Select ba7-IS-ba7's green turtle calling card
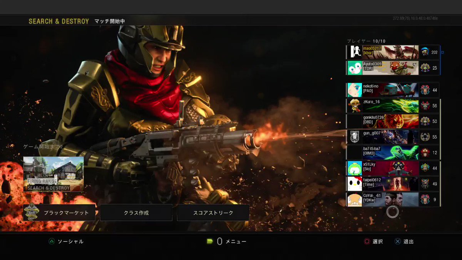 click(390, 153)
